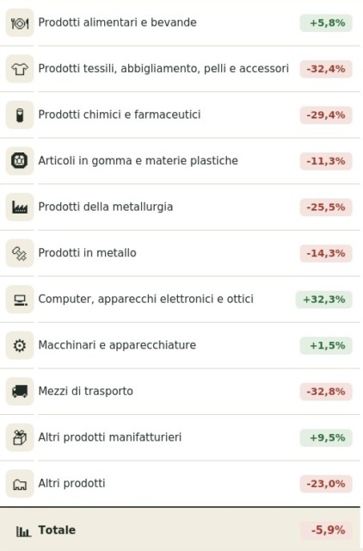363x551 pixels.
Task: Click the machinery gear icon
Action: pyautogui.click(x=20, y=345)
